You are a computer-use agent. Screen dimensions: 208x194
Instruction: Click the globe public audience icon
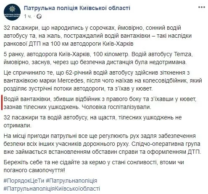coord(39,16)
